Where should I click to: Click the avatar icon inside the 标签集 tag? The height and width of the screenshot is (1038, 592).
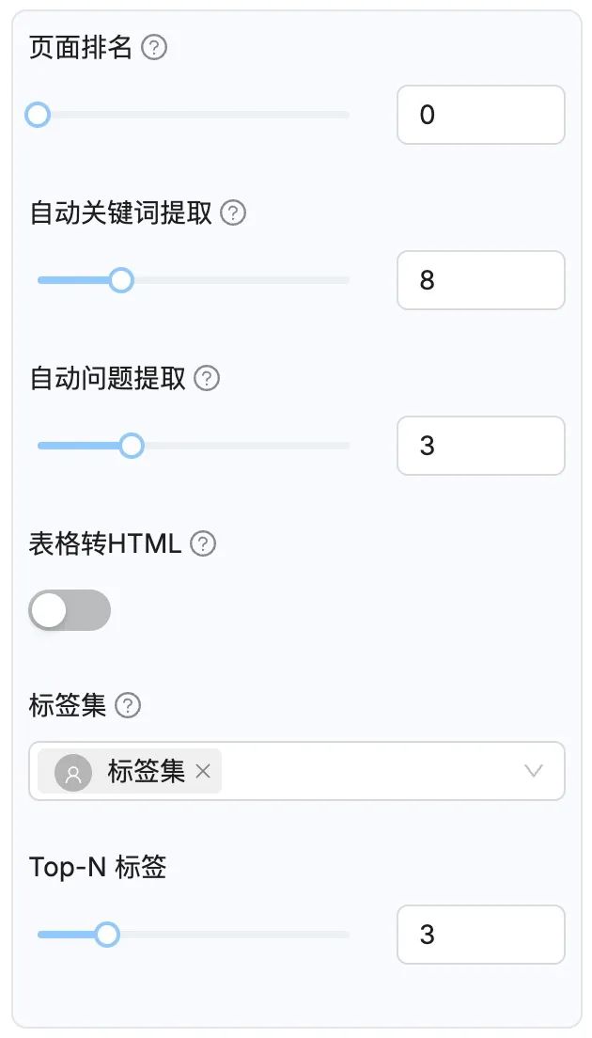click(73, 771)
